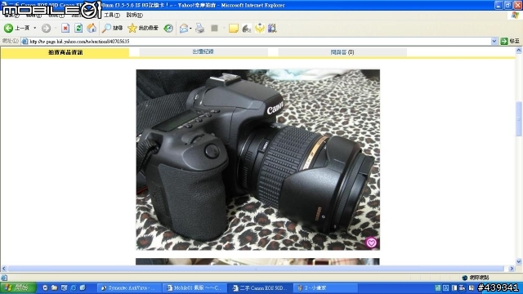Go to the Home page house icon
Image resolution: width=523 pixels, height=294 pixels.
click(x=92, y=29)
